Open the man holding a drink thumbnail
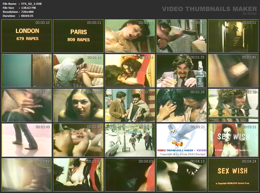 coord(182,71)
